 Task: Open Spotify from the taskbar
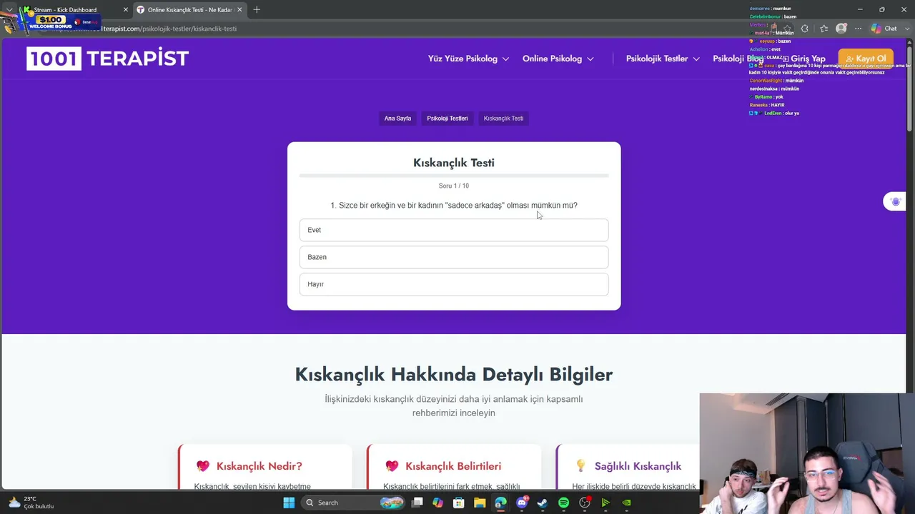click(563, 503)
